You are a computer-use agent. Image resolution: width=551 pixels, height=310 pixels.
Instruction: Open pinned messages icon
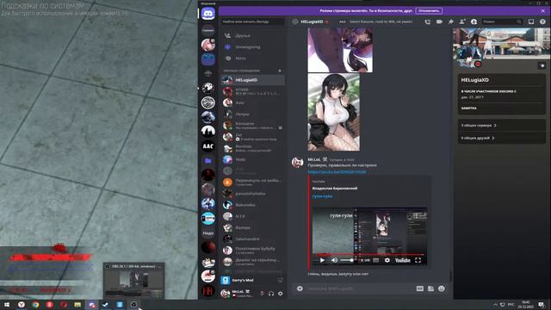[x=451, y=22]
